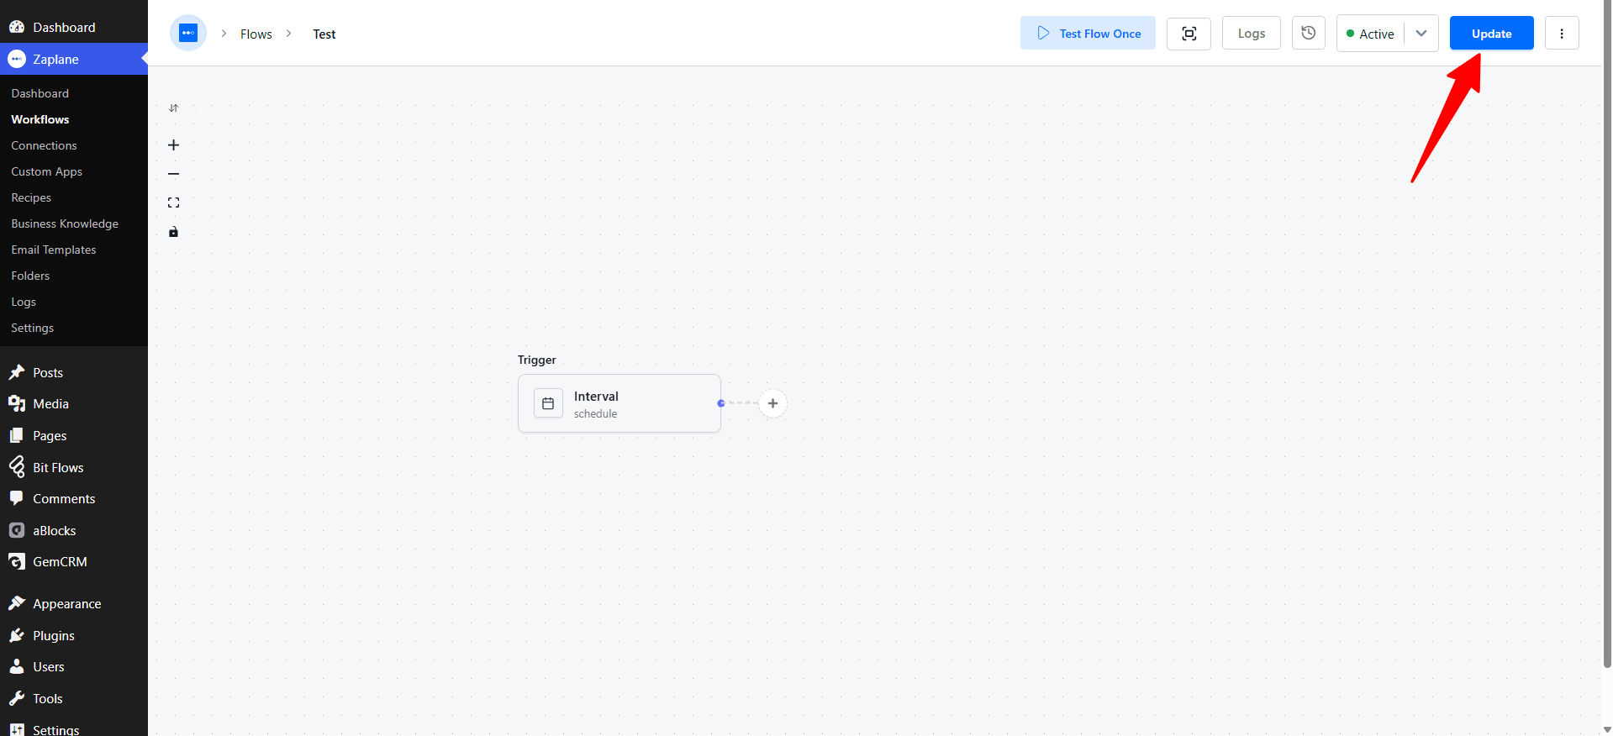Screen dimensions: 1613x736
Task: Click the fit view icon on canvas controls
Action: point(173,202)
